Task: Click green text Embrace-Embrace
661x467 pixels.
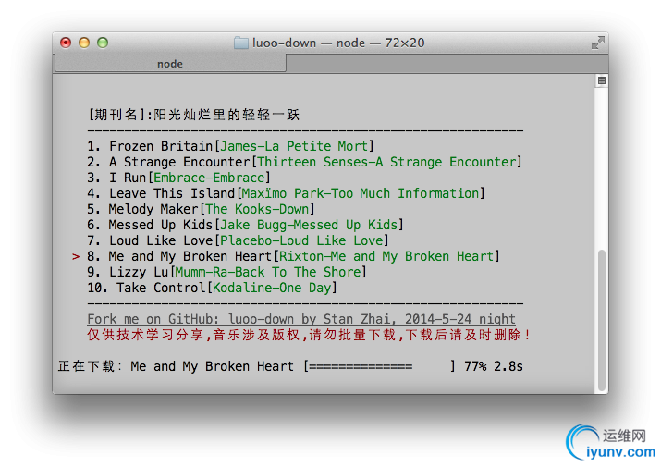Action: coord(209,178)
